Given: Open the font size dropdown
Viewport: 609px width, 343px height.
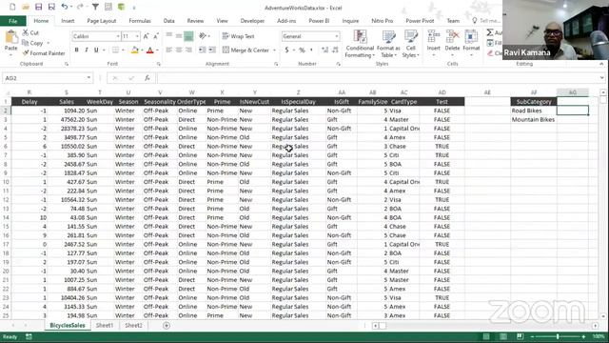Looking at the screenshot, I should point(137,36).
